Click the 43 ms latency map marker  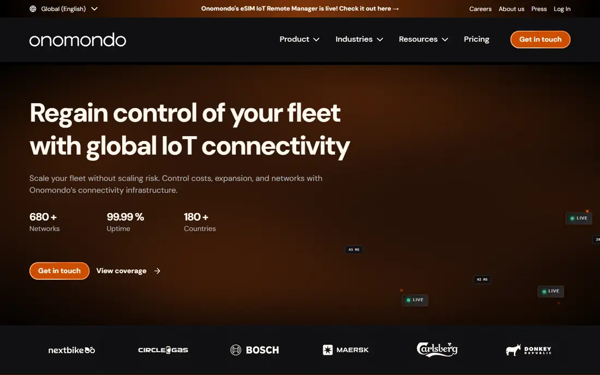tap(354, 250)
